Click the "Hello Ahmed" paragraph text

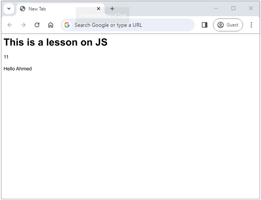pos(18,69)
